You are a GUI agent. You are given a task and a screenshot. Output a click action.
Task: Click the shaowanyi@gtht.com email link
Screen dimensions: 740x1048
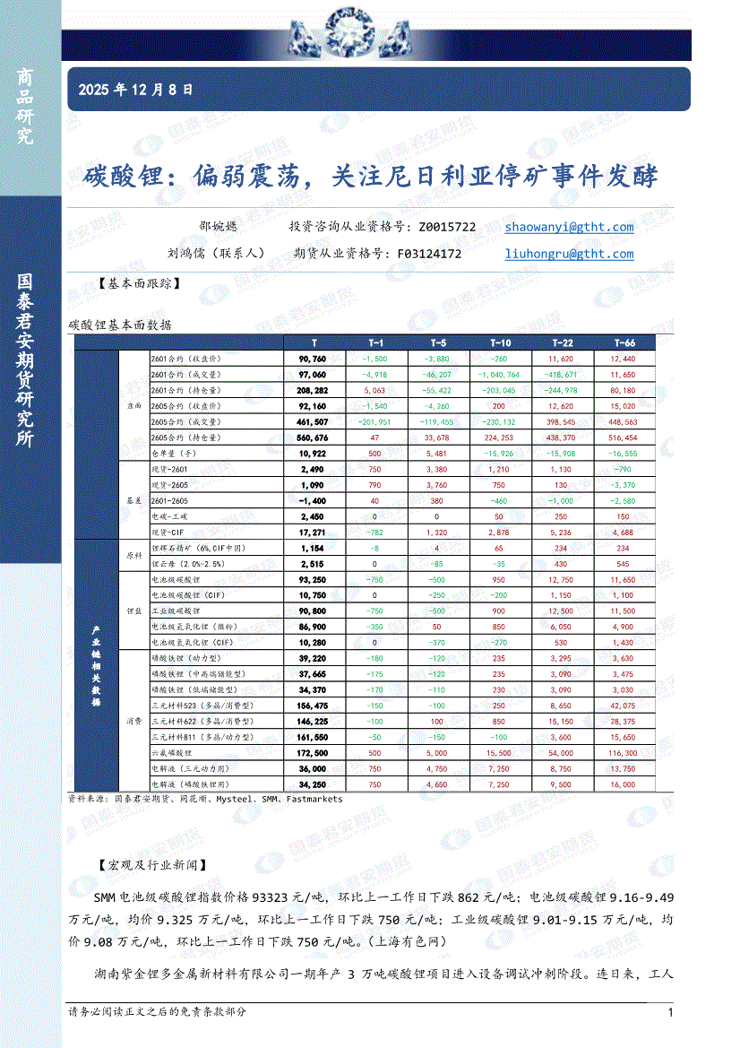pos(568,228)
